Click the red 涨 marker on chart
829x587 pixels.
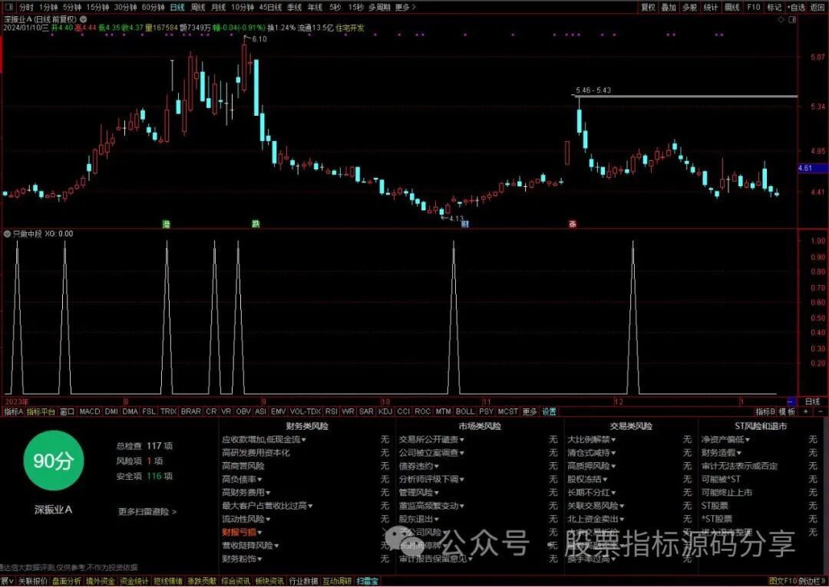572,224
